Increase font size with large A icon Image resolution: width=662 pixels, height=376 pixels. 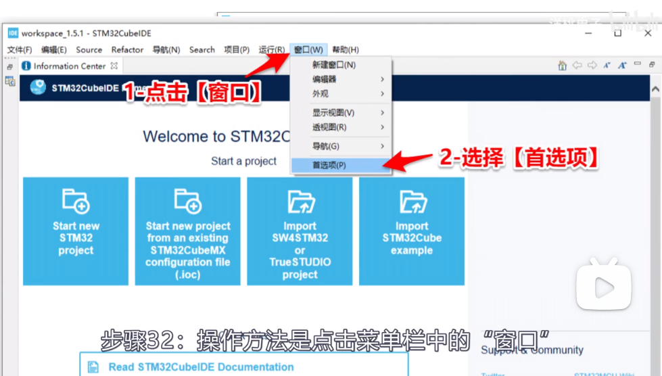pos(622,65)
